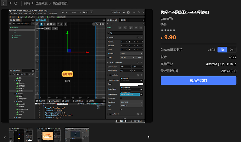The image size is (241, 142).
Task: Click the 添加到项目 button
Action: click(198, 81)
